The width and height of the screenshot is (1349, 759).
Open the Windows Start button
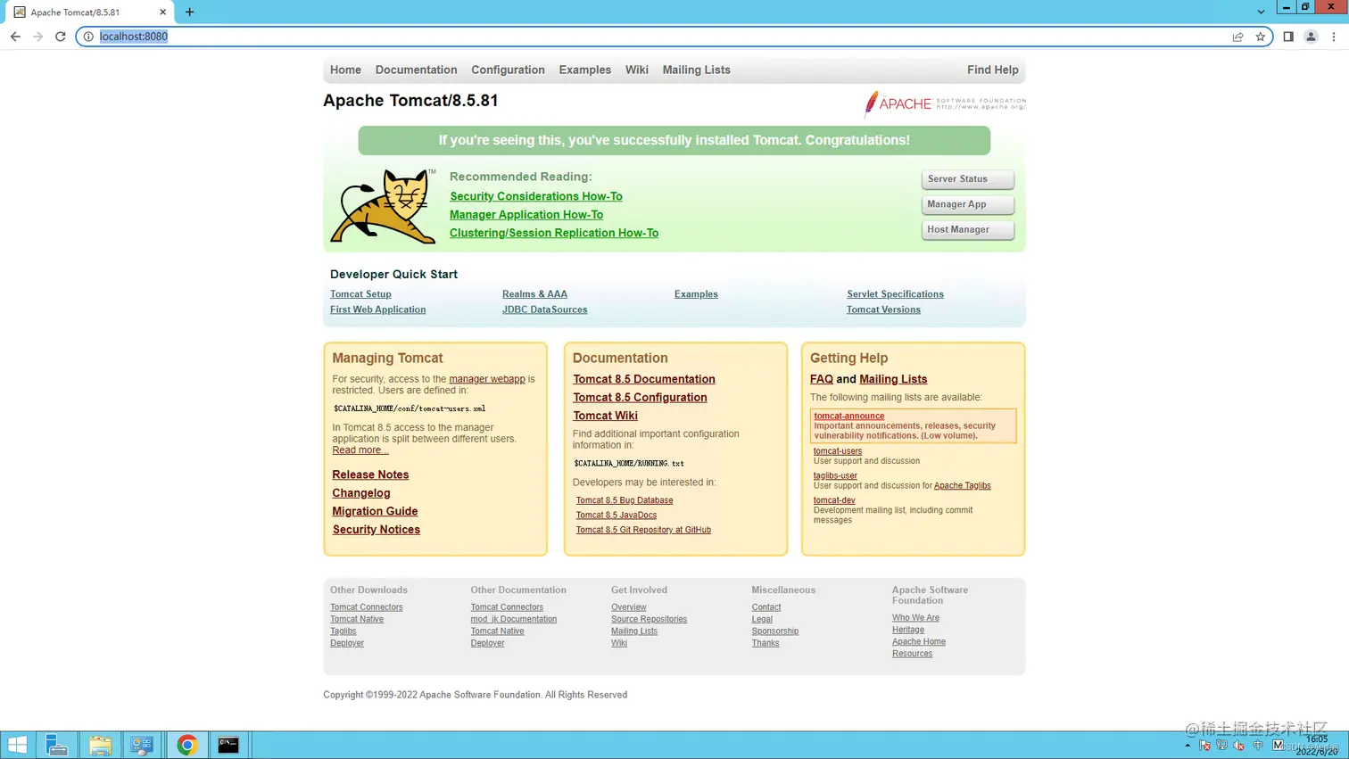coord(18,745)
